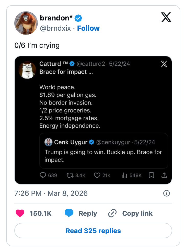Click the 150.1K likes count
187x252 pixels.
click(41, 213)
